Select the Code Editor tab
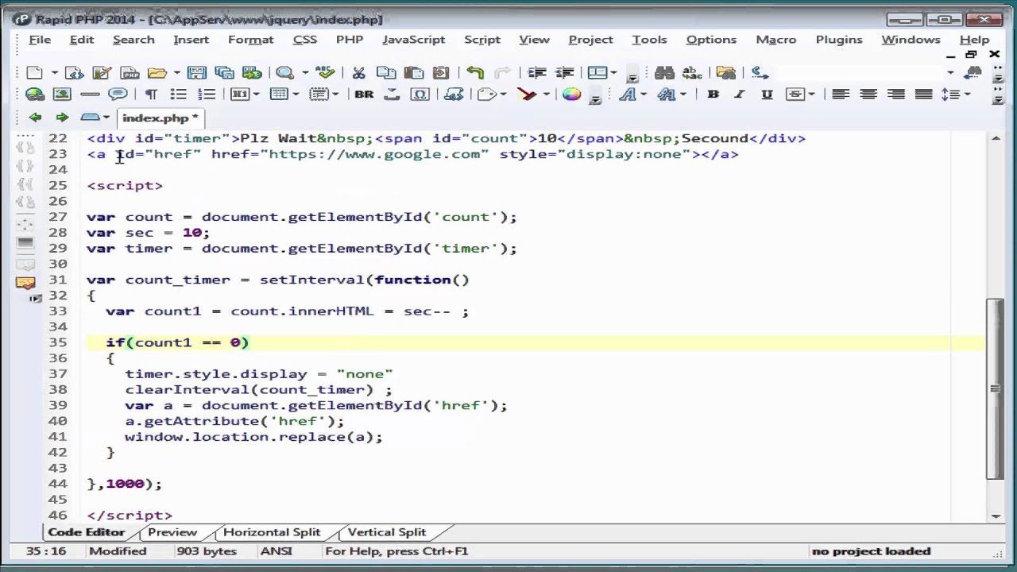Viewport: 1017px width, 572px height. [x=86, y=532]
